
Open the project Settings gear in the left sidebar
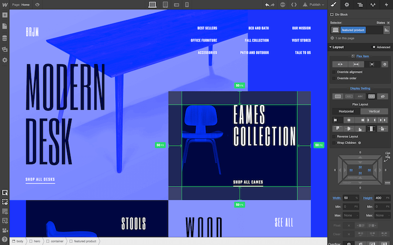pos(5,60)
